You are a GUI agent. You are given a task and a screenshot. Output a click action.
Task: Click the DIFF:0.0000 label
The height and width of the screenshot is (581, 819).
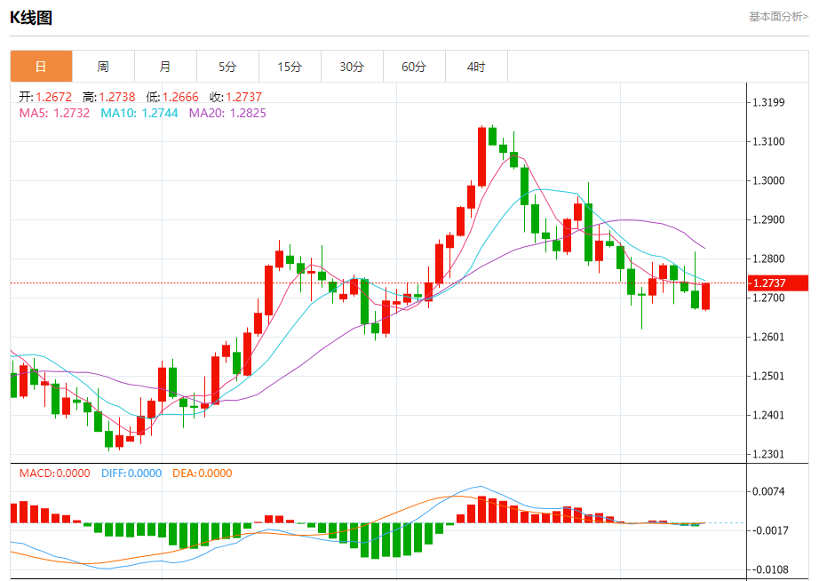click(131, 474)
